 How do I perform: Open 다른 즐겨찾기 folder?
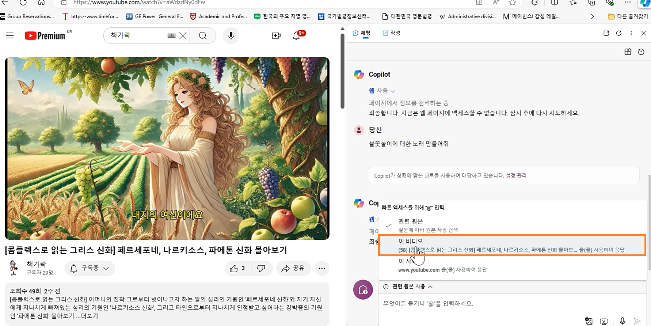click(628, 16)
